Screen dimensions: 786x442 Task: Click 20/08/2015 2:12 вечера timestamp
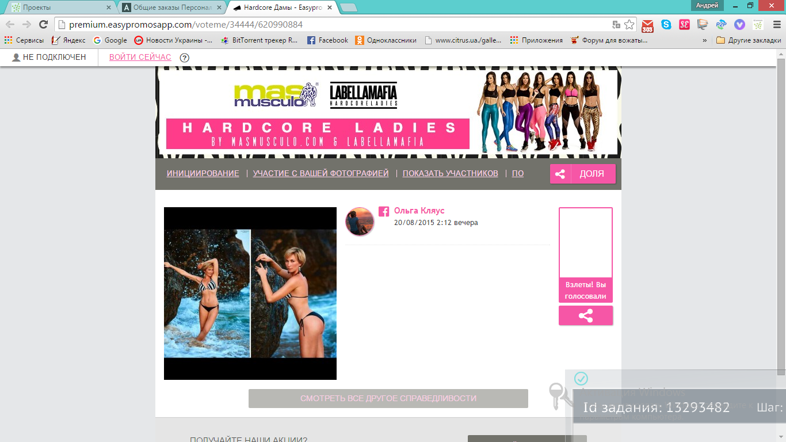[436, 223]
